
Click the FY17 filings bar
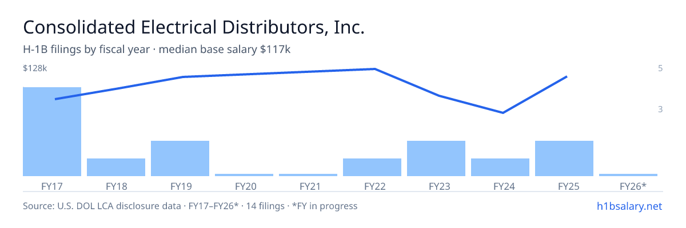coord(52,132)
